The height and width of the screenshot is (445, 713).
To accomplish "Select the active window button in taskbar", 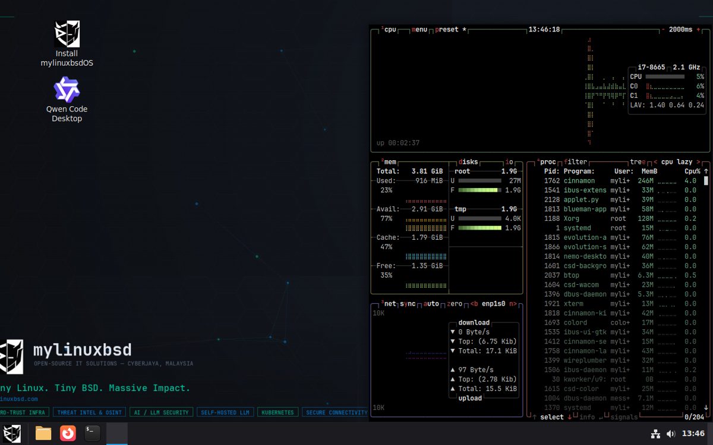I will (116, 433).
